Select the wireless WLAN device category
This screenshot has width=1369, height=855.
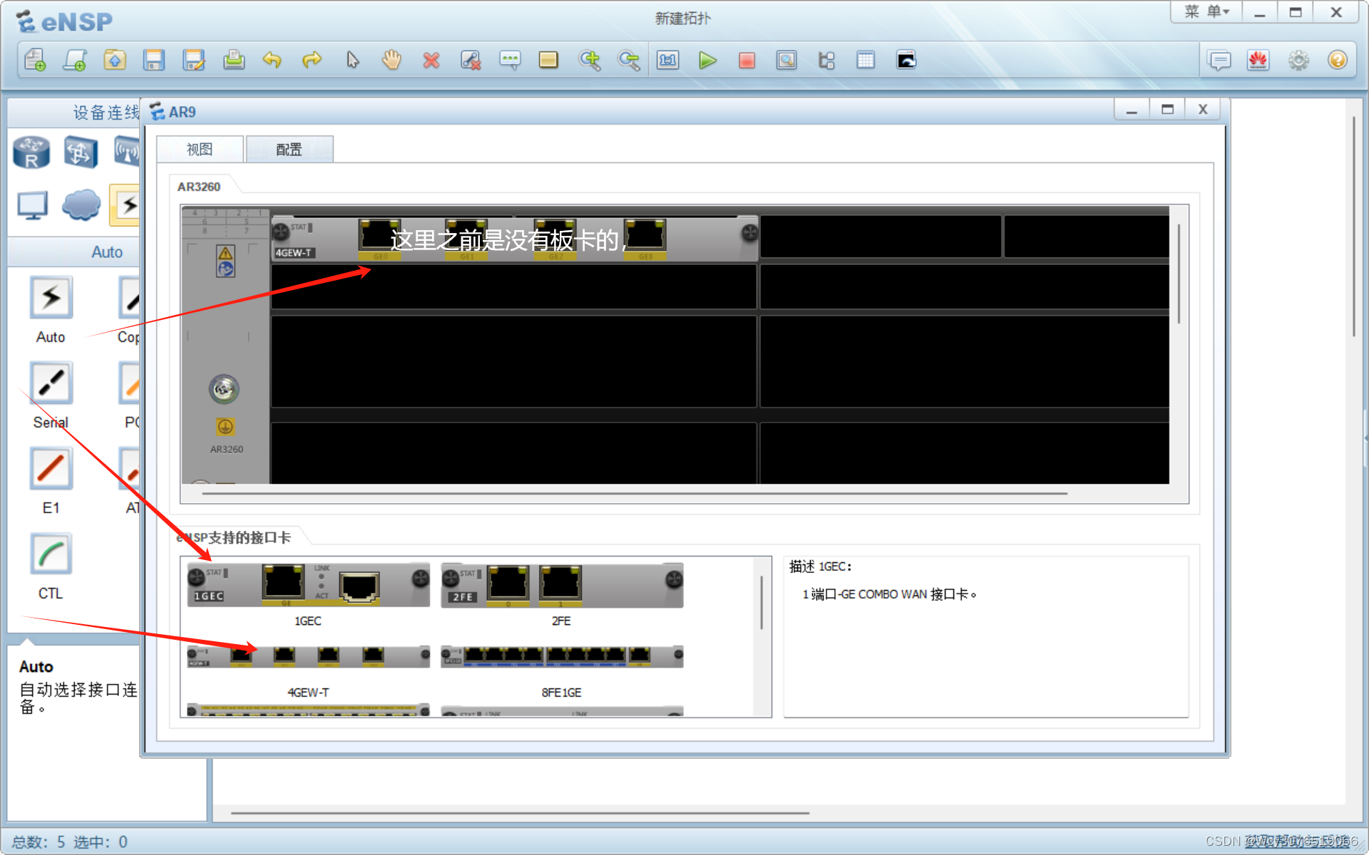click(x=126, y=152)
